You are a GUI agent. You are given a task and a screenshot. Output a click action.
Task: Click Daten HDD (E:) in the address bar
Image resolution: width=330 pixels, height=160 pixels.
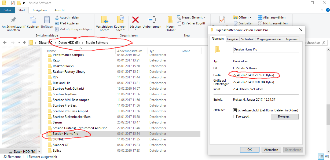pyautogui.click(x=69, y=42)
